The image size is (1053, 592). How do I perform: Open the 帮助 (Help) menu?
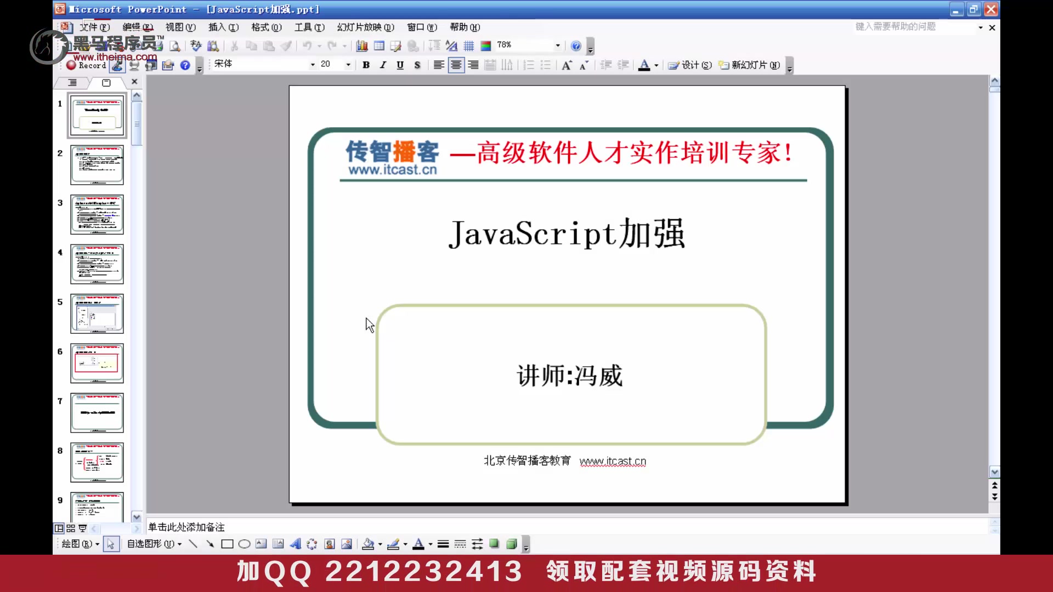[x=465, y=27]
